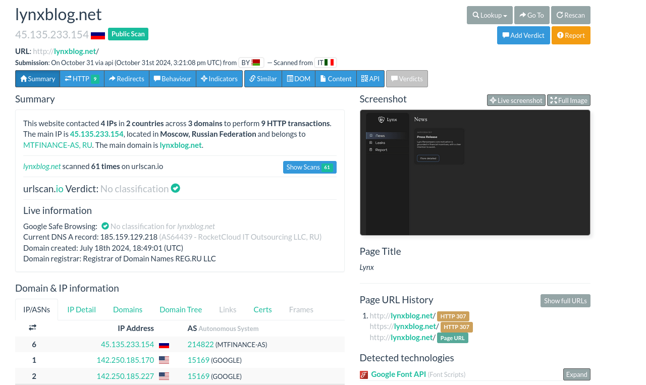Select the Domain Tree tab
The width and height of the screenshot is (646, 385).
(x=181, y=309)
